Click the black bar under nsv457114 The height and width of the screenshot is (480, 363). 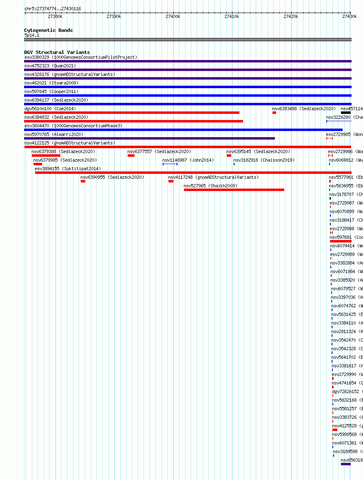346,113
